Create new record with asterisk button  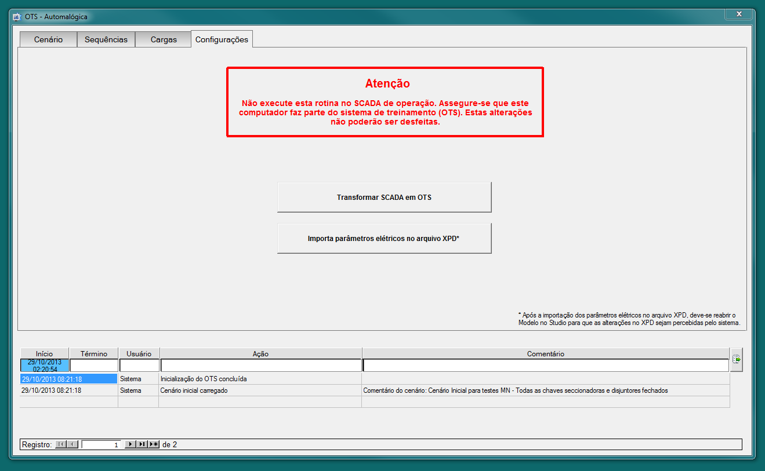[154, 444]
